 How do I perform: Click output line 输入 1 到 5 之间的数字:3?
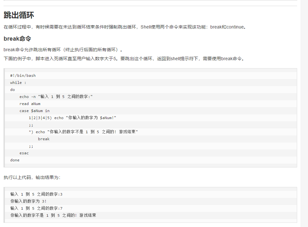pyautogui.click(x=36, y=194)
